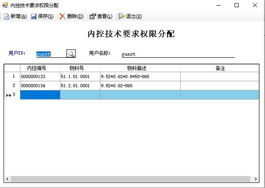Click the 备注 column header
The height and width of the screenshot is (188, 265).
[x=220, y=68]
